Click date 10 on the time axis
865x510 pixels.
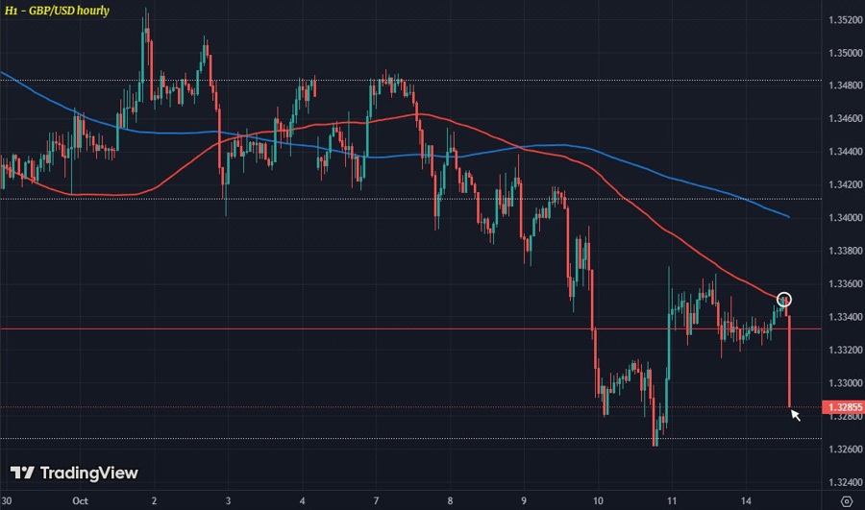pos(597,500)
